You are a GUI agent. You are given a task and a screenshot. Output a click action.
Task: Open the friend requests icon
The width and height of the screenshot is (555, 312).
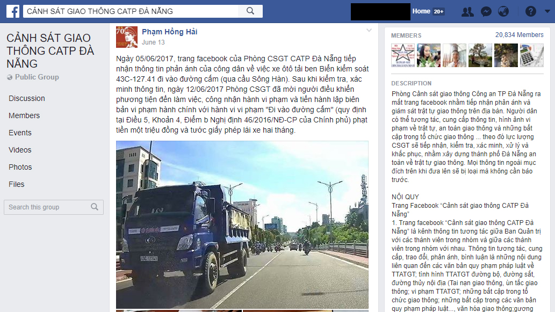click(467, 12)
